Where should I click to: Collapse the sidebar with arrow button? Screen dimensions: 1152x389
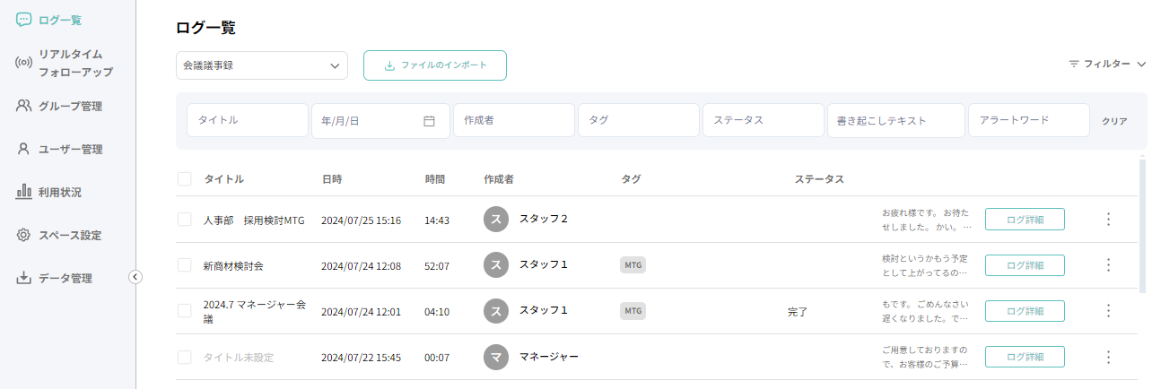[x=135, y=277]
